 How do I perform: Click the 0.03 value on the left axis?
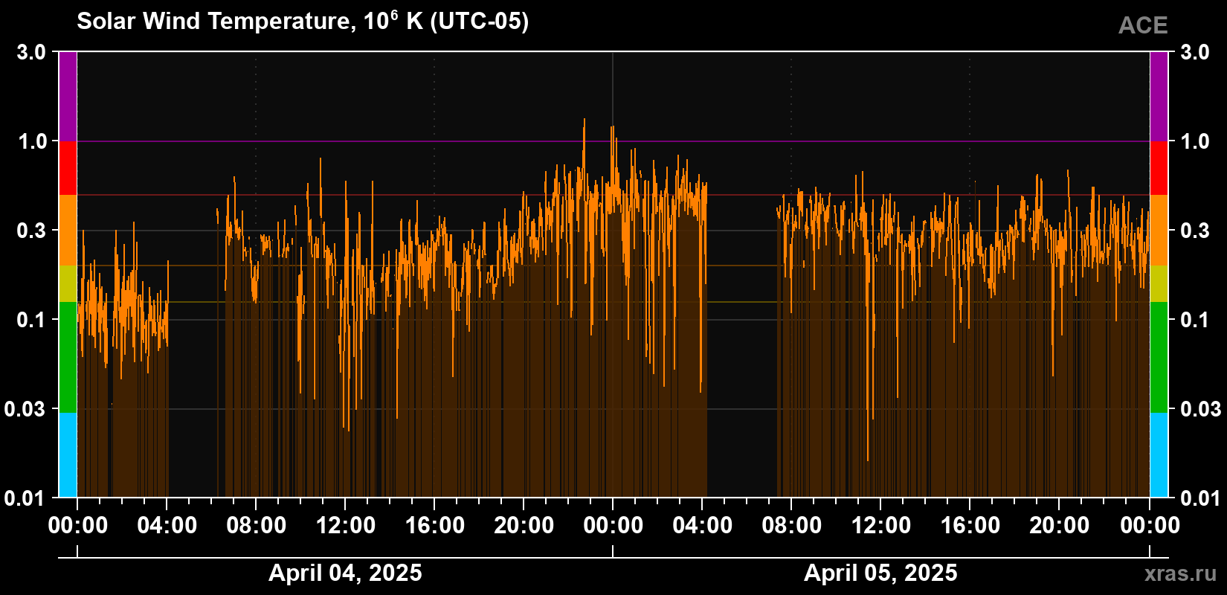[x=25, y=409]
